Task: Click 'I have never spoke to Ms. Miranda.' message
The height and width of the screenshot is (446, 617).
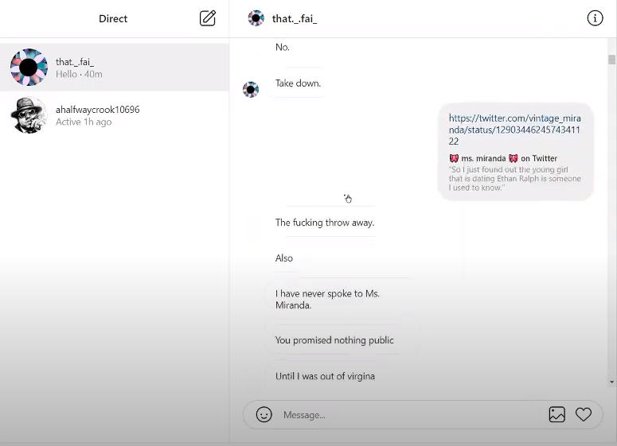Action: [327, 300]
